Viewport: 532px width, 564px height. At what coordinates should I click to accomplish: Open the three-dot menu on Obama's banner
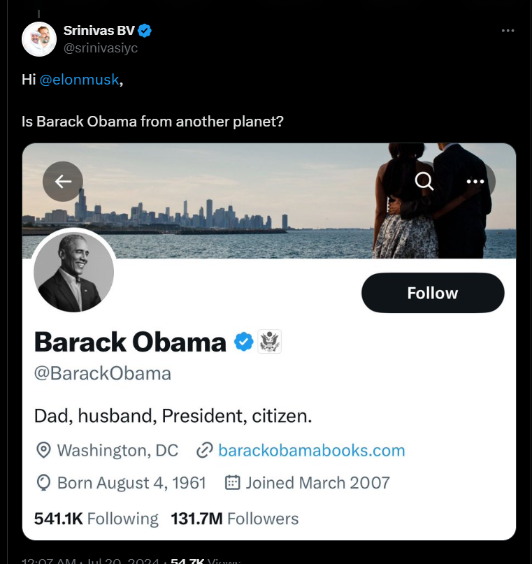(475, 181)
